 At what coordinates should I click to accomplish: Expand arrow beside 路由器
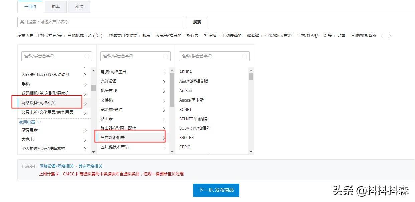(164, 119)
